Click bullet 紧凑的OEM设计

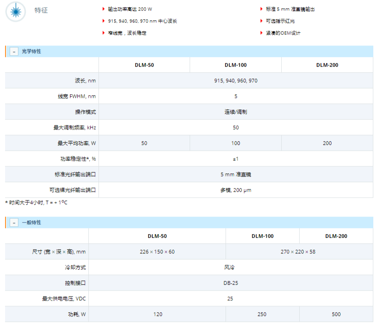point(283,33)
